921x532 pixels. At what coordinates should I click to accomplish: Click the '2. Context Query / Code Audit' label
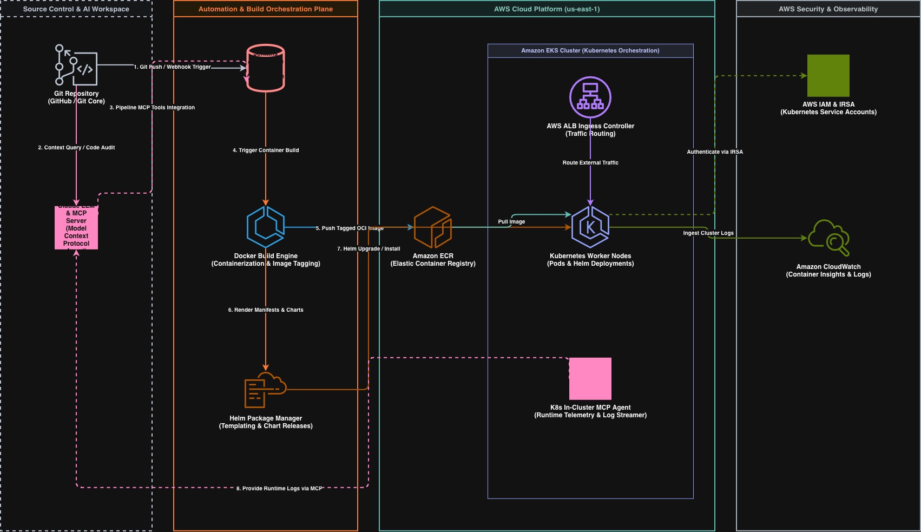coord(76,147)
